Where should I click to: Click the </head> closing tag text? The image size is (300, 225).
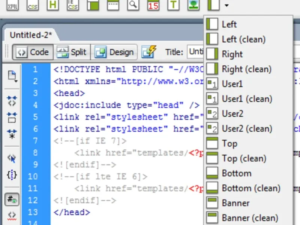(72, 212)
